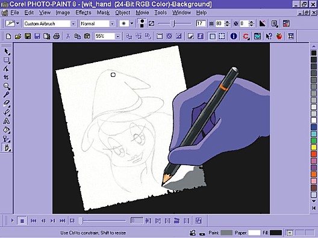Click the movie frame number field

(137, 221)
